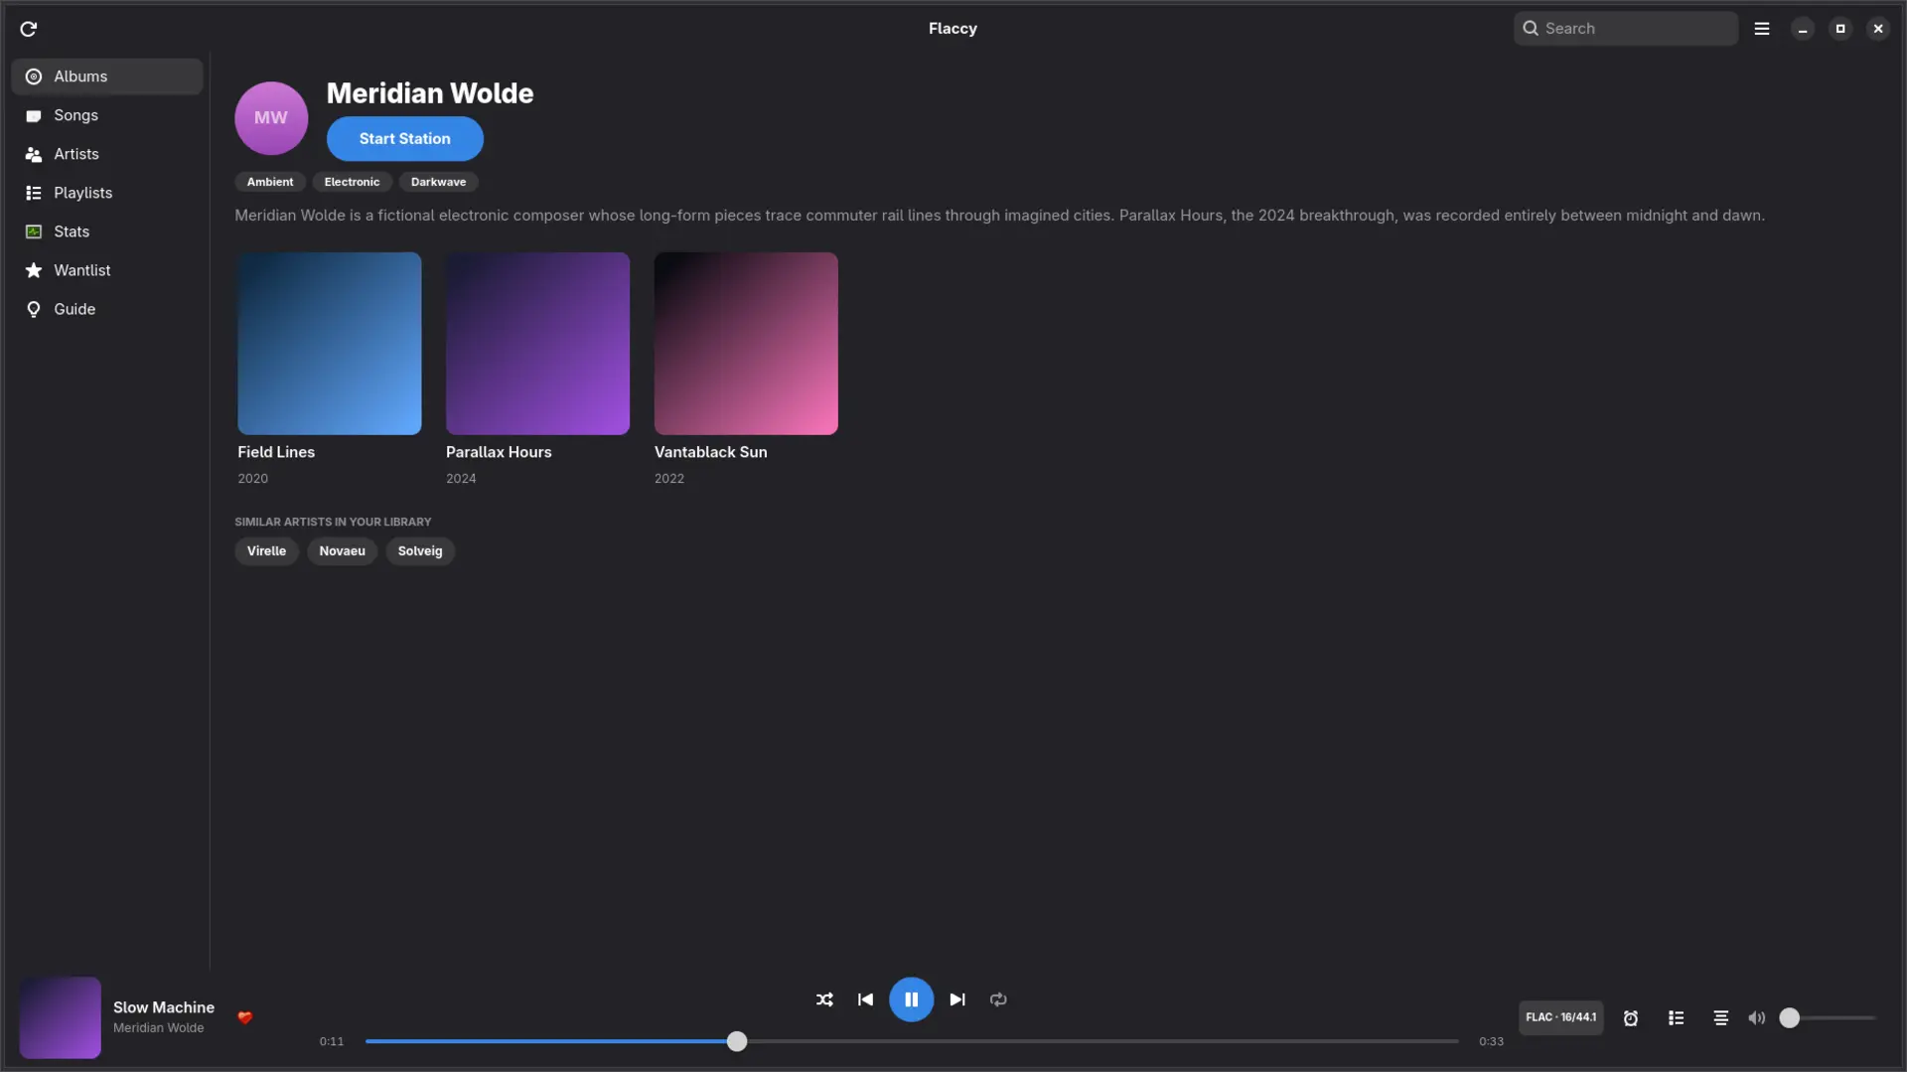Click the year 2024 under Parallax Hours
Image resolution: width=1907 pixels, height=1072 pixels.
(461, 479)
